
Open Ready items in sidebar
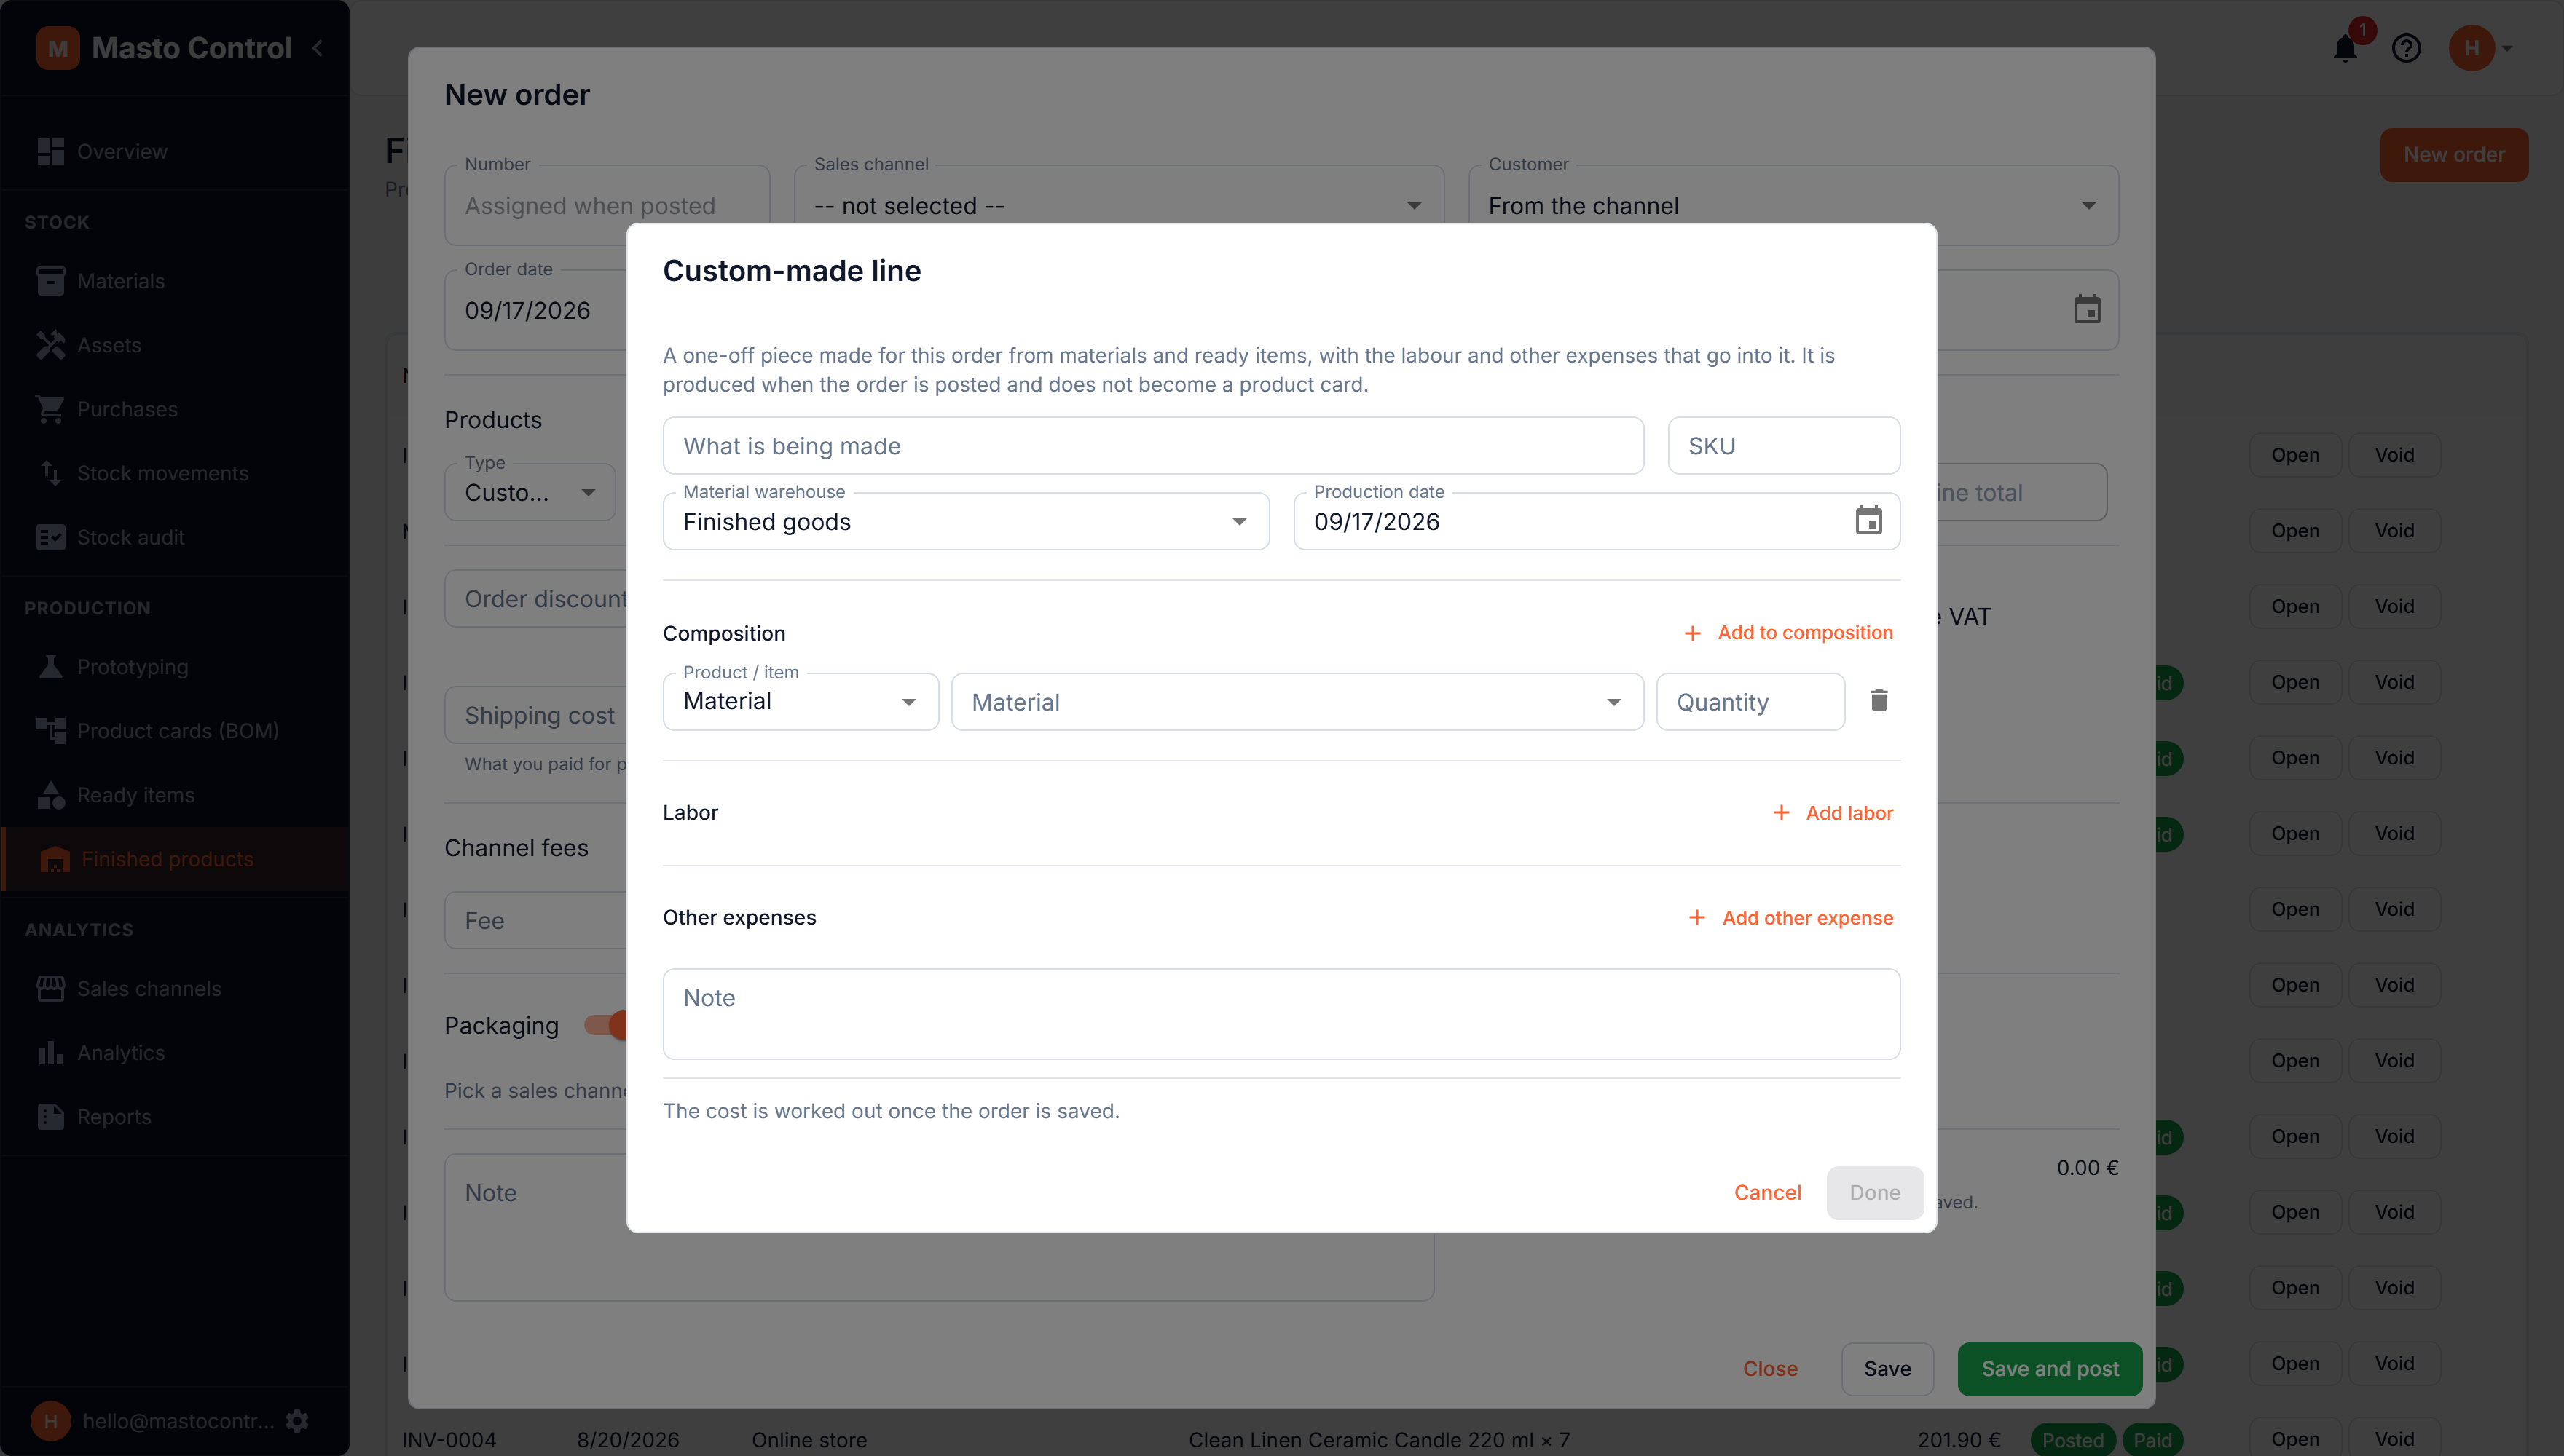click(175, 795)
